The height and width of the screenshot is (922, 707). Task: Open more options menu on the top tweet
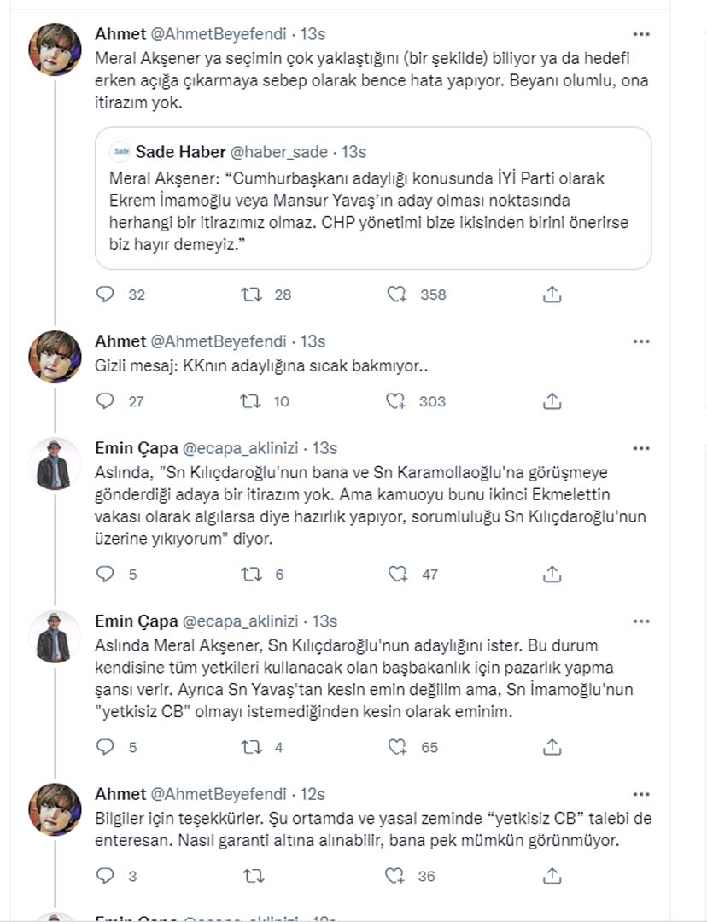(642, 32)
